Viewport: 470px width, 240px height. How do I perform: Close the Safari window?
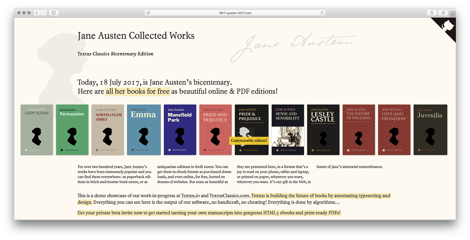click(x=19, y=13)
